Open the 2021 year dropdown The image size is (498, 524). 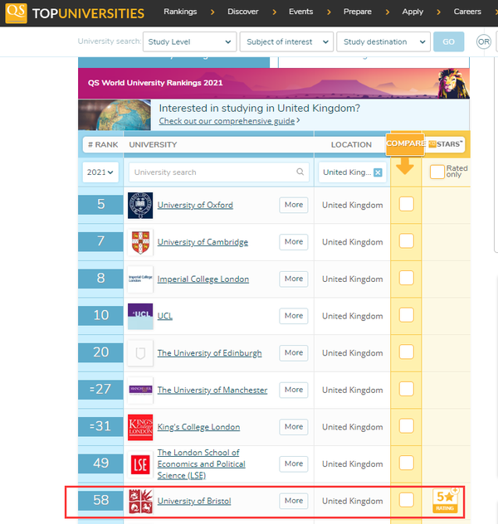coord(100,172)
